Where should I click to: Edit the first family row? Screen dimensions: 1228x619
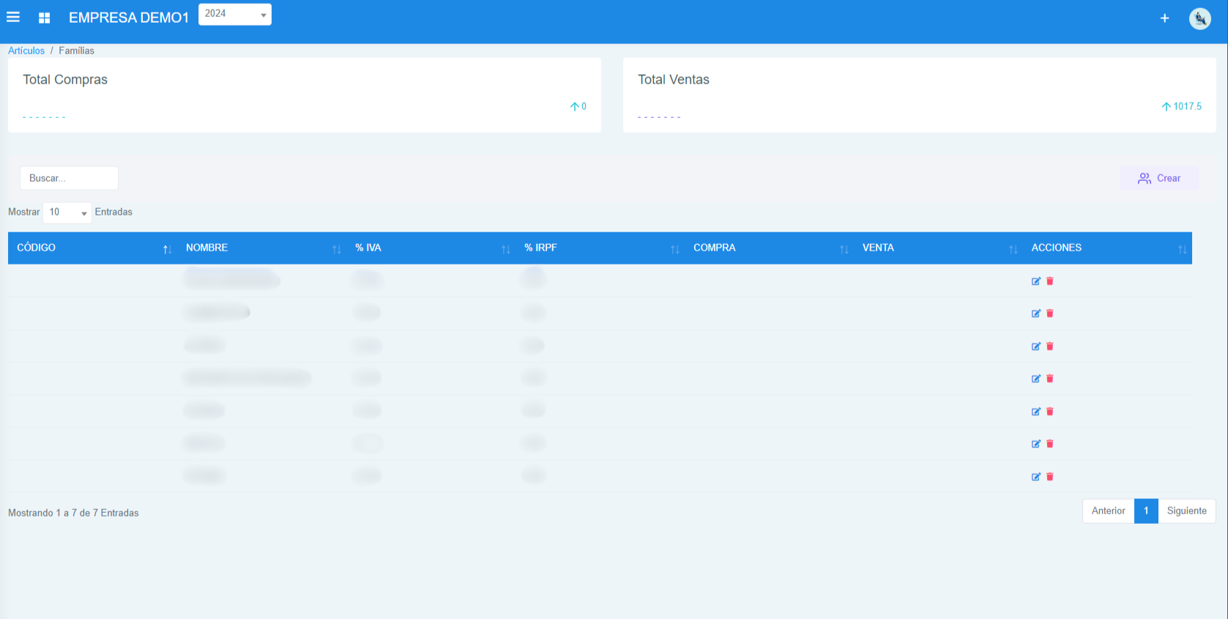(x=1035, y=281)
